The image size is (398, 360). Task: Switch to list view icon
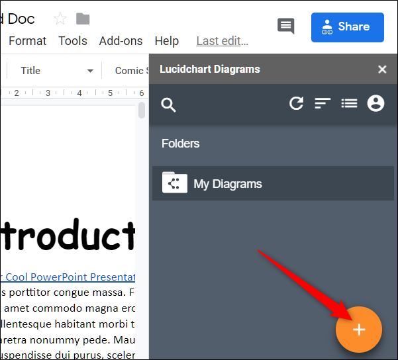349,103
